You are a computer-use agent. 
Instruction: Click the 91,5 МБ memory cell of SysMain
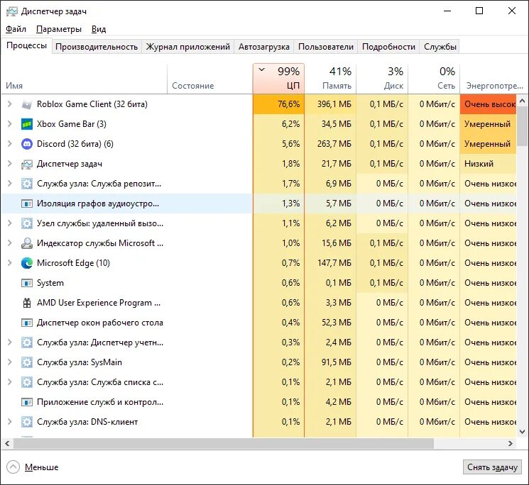pos(330,362)
